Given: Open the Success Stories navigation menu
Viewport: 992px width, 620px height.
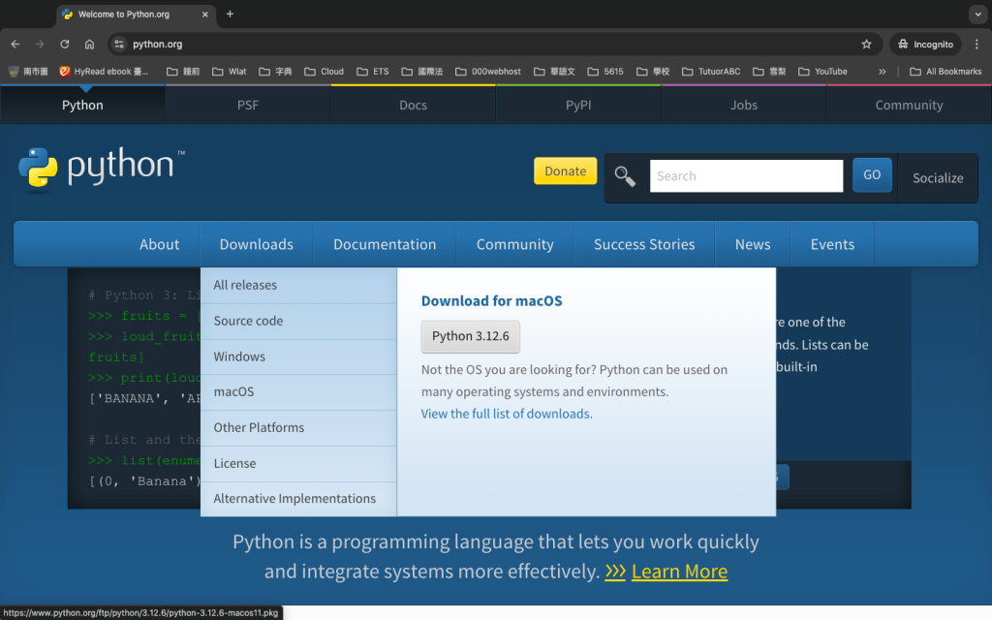Looking at the screenshot, I should pos(644,244).
